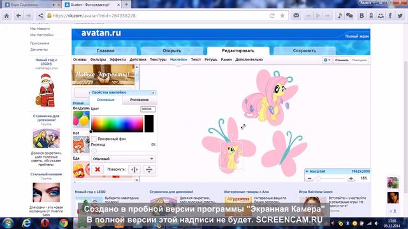The width and height of the screenshot is (408, 229).
Task: Click Полный экран link
Action: [357, 36]
